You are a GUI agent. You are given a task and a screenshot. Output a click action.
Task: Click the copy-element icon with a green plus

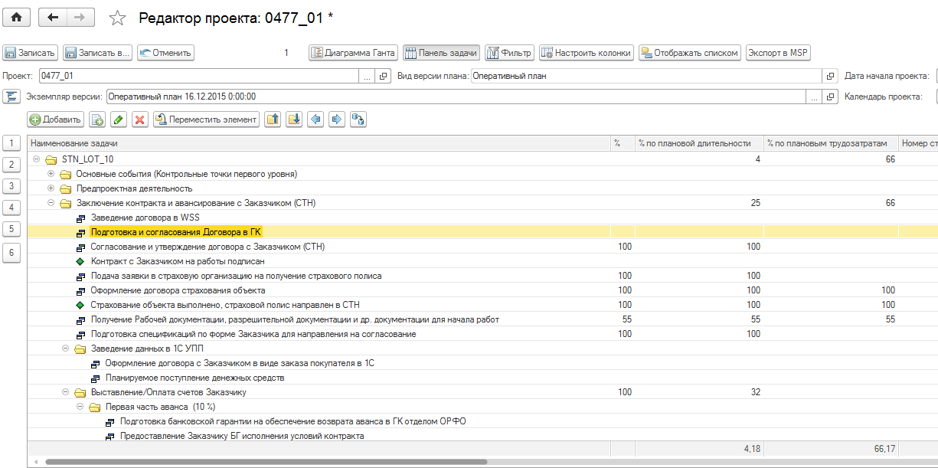pyautogui.click(x=97, y=119)
